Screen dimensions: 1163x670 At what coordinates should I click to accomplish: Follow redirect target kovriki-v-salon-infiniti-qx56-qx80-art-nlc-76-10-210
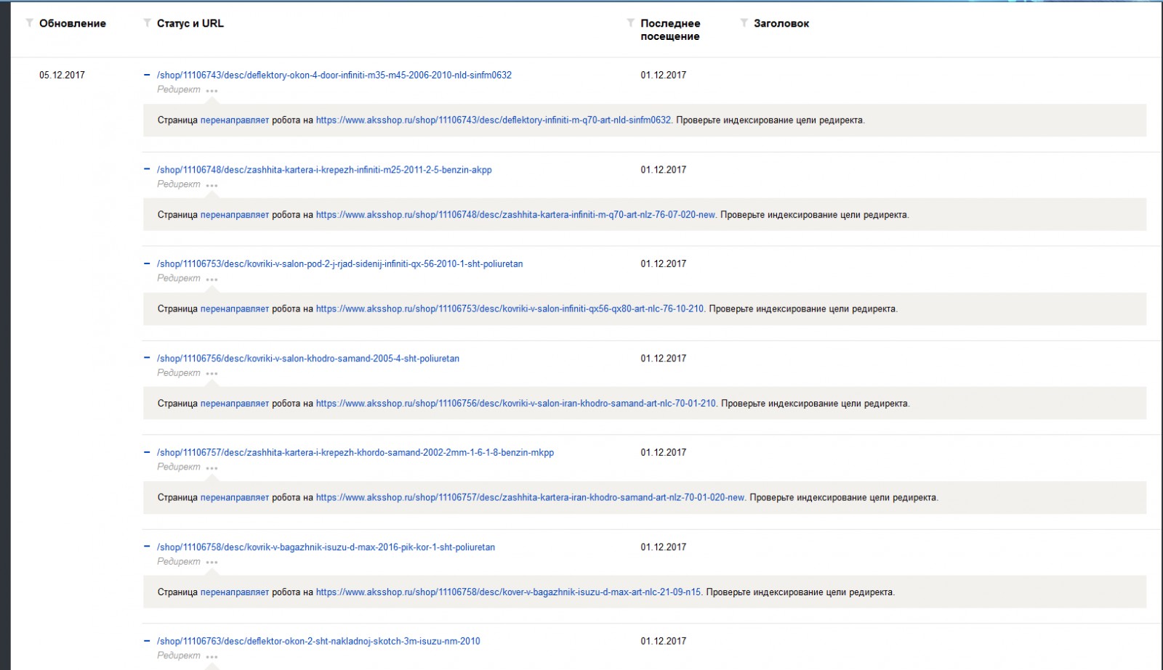(510, 309)
